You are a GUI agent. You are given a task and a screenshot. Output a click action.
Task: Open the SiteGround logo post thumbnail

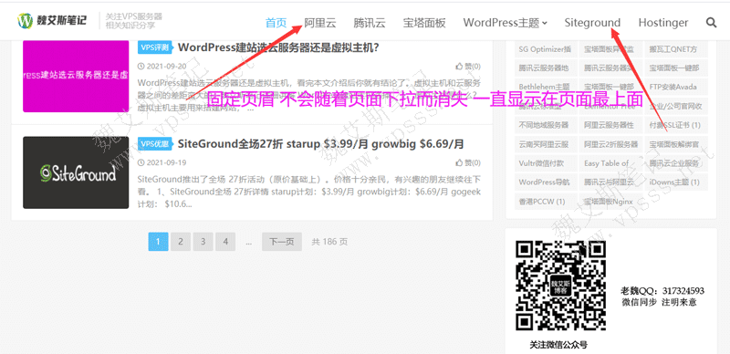(x=76, y=172)
